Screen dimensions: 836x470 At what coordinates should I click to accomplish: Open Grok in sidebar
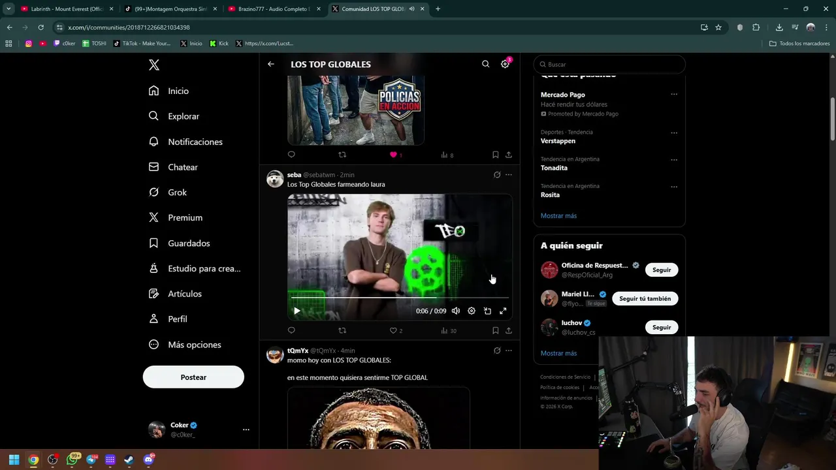[168, 193]
